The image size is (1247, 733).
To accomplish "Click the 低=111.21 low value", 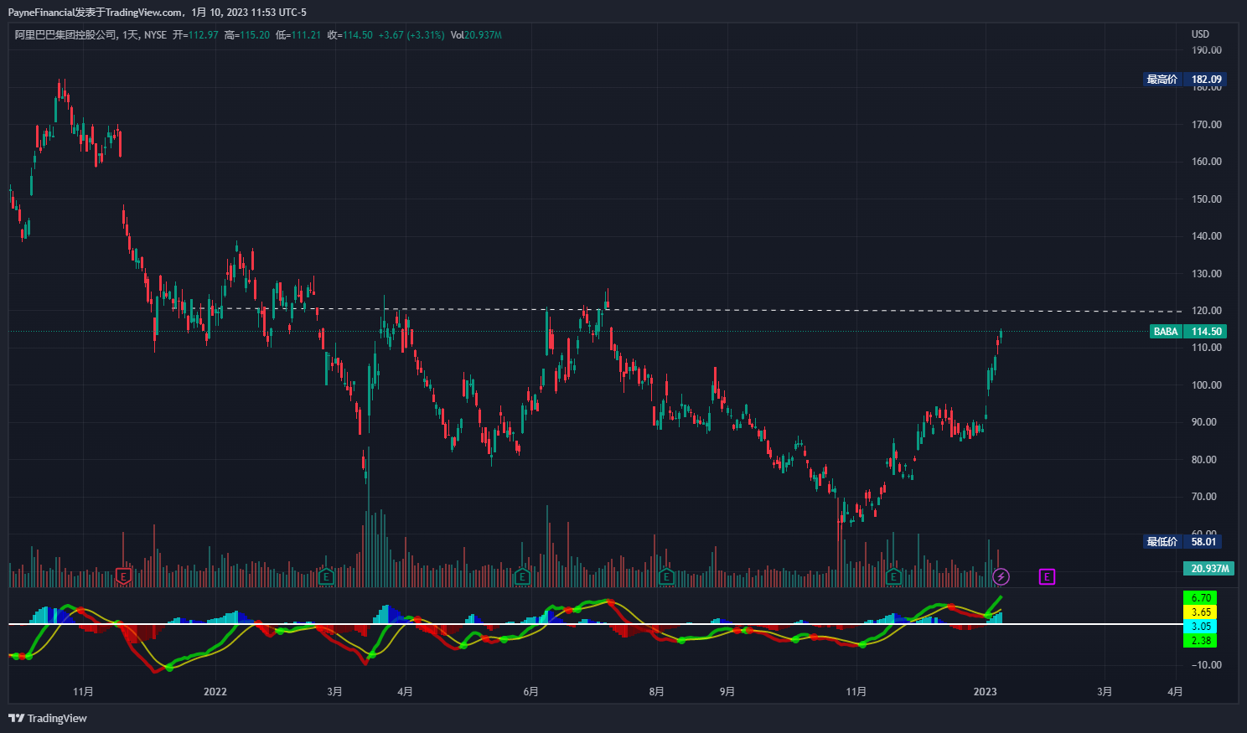I will (x=298, y=35).
